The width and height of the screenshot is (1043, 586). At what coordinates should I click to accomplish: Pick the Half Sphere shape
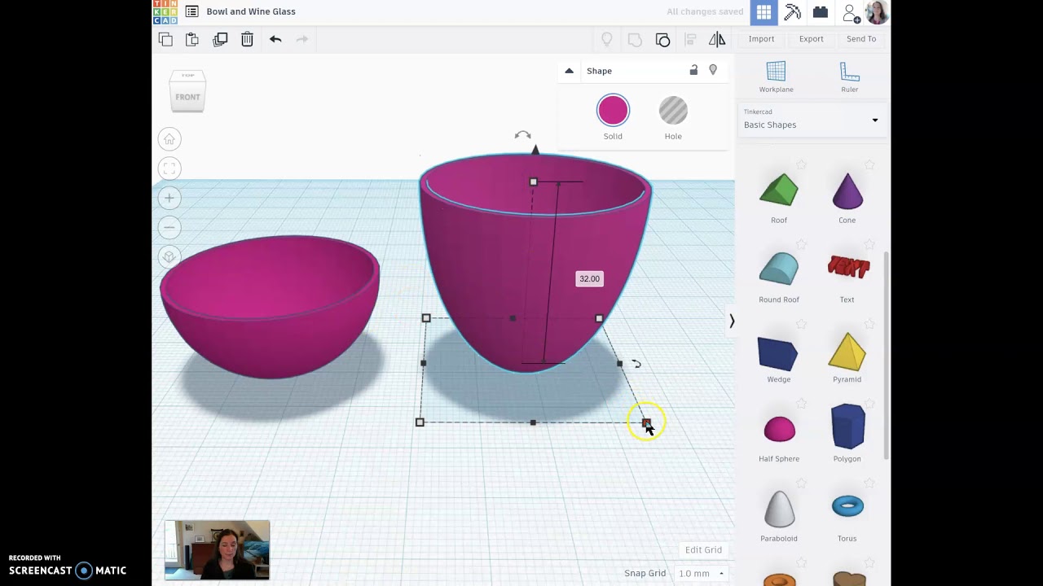coord(779,428)
